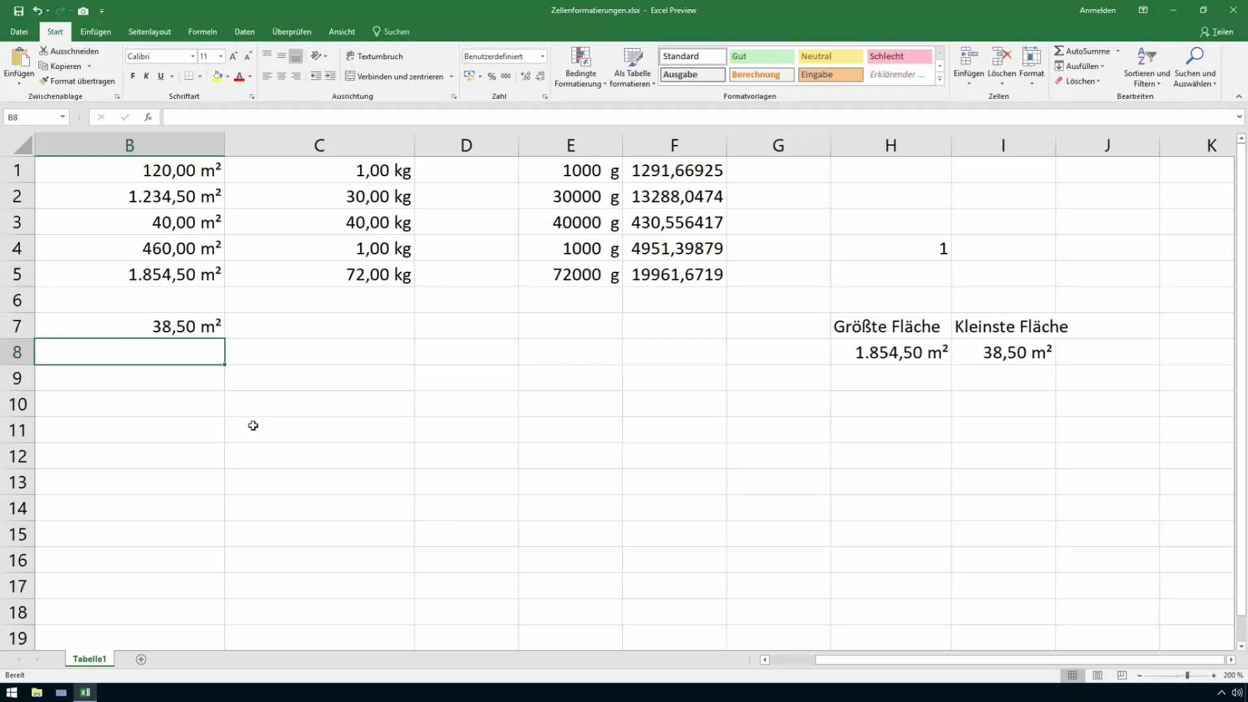The height and width of the screenshot is (702, 1248).
Task: Open Suchen und Auswählen
Action: [1195, 67]
